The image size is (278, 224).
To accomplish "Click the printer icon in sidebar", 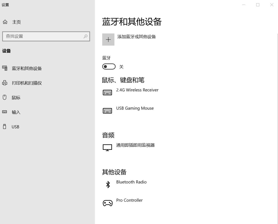I will click(x=5, y=83).
